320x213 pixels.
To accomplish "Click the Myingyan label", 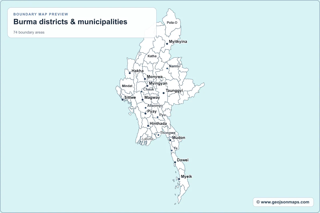I will (x=158, y=83).
